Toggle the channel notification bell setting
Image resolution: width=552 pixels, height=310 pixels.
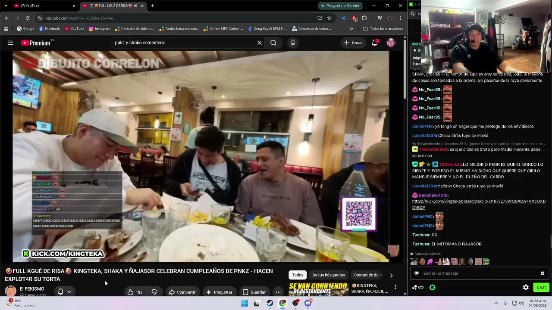click(x=64, y=292)
